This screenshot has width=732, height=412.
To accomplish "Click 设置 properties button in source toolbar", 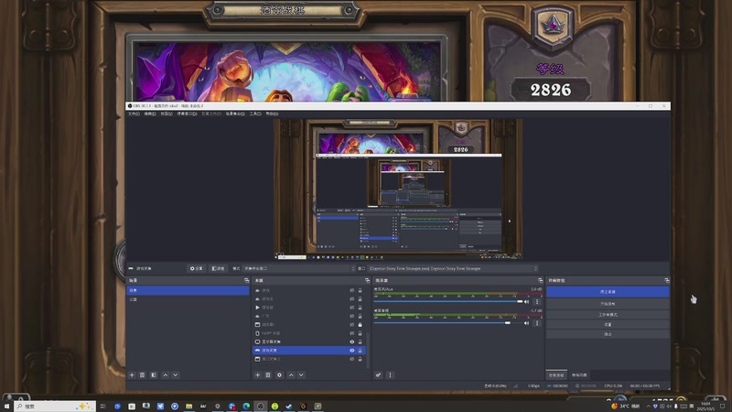I will point(196,268).
